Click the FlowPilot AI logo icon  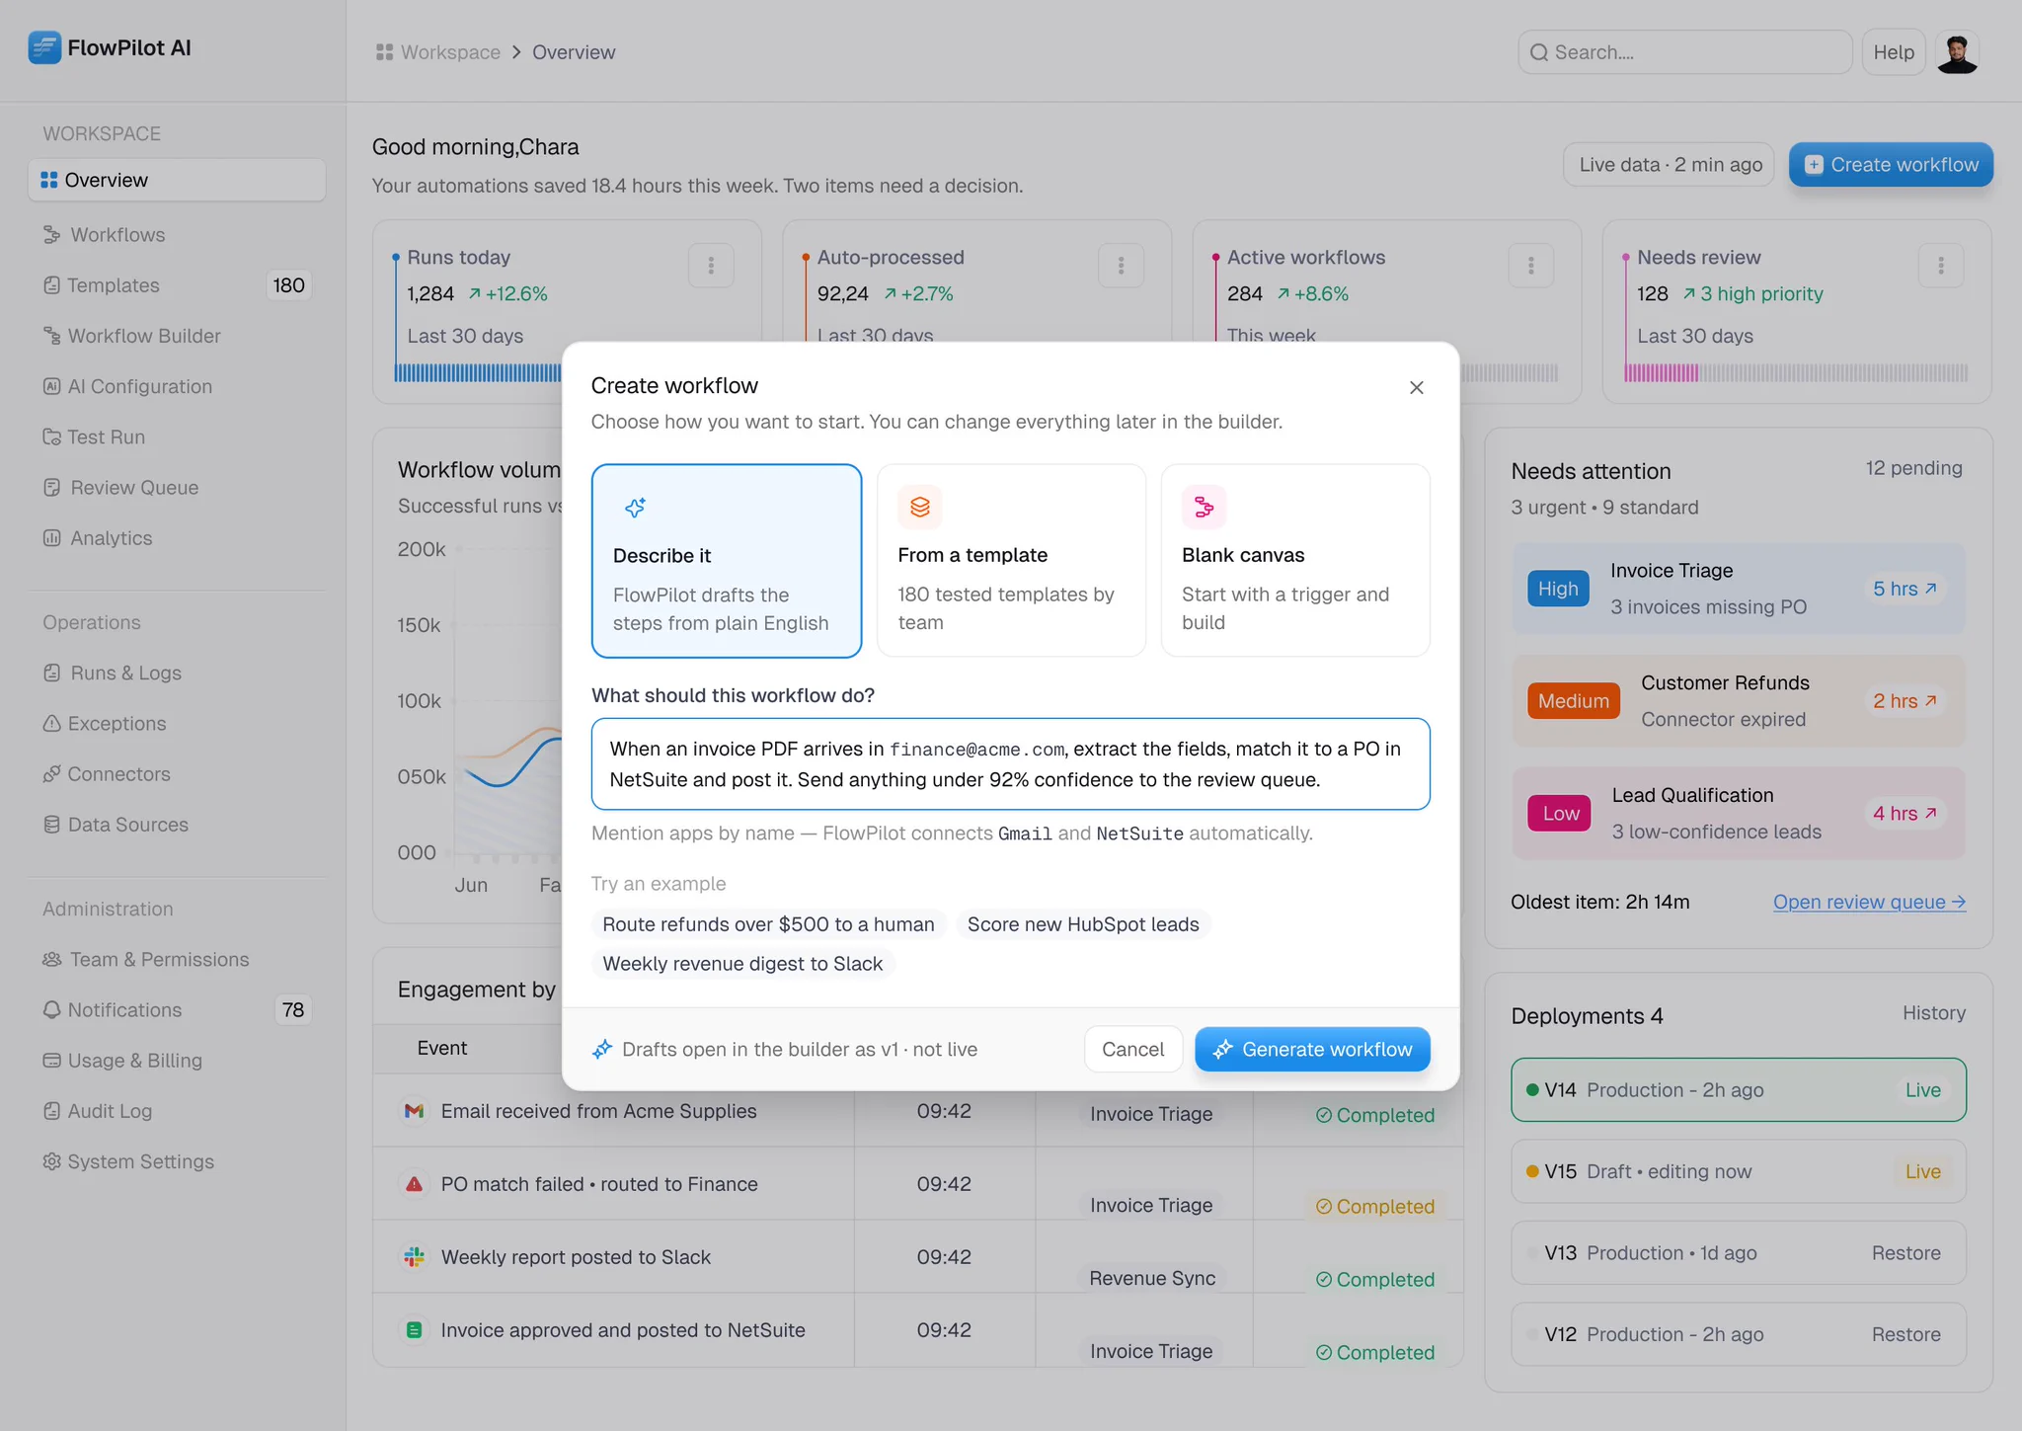(x=44, y=47)
